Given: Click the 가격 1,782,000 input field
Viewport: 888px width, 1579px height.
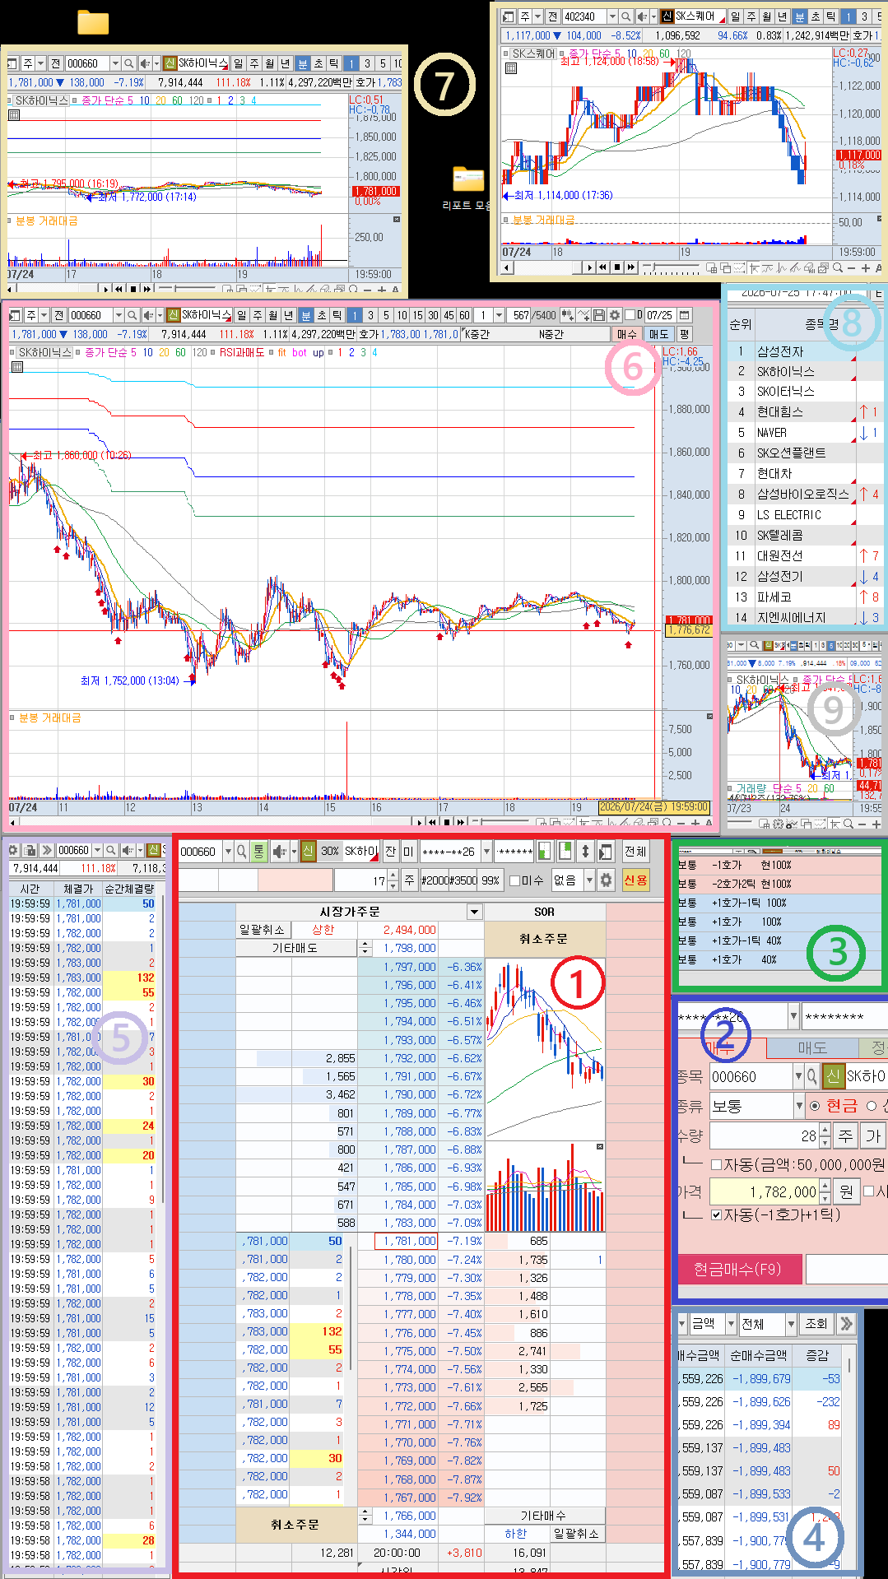Looking at the screenshot, I should click(x=765, y=1191).
